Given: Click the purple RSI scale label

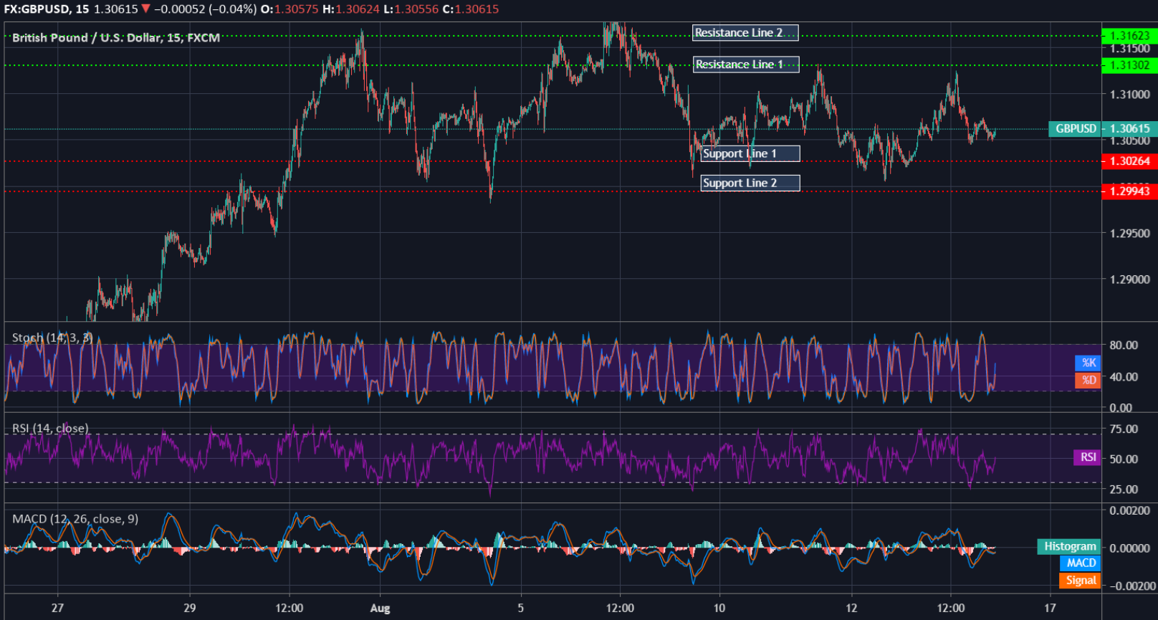Looking at the screenshot, I should [x=1087, y=457].
